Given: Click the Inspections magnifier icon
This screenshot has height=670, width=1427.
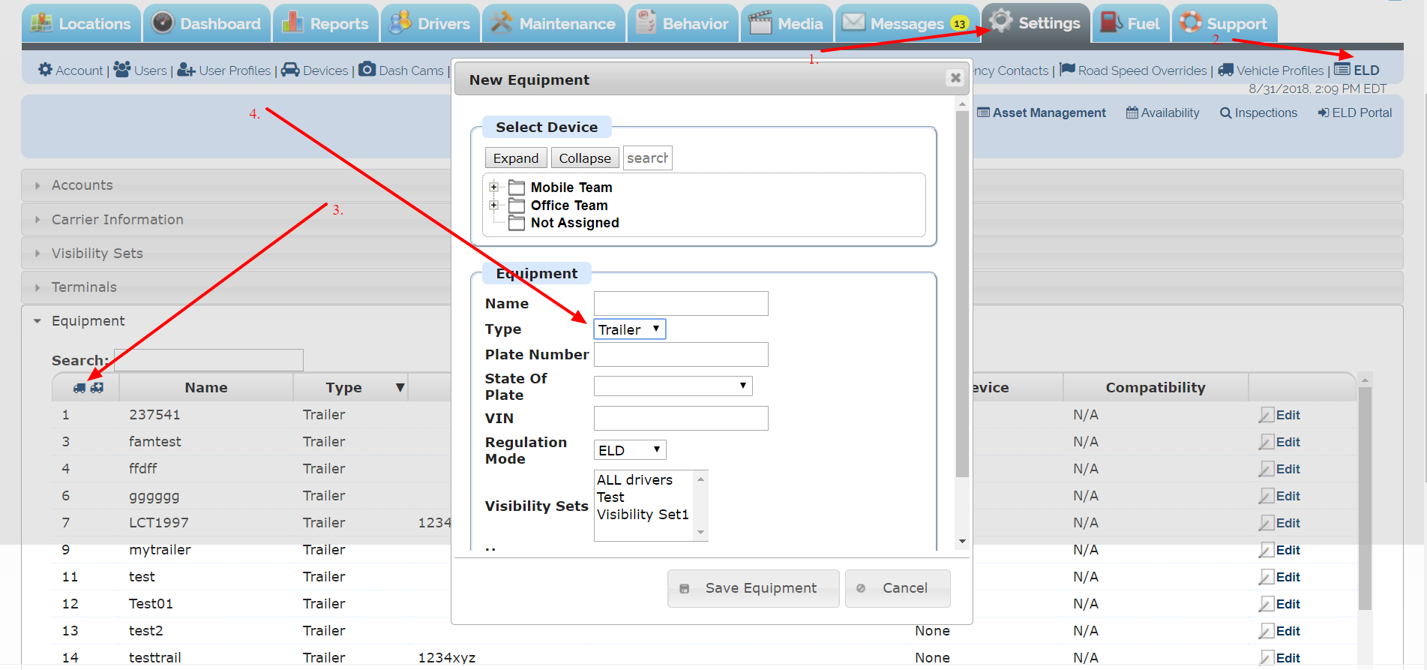Looking at the screenshot, I should 1225,113.
